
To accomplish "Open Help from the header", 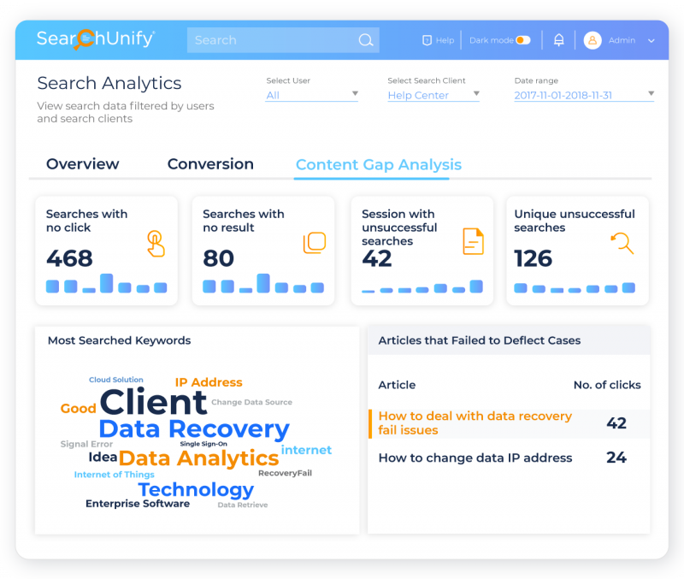I will 439,40.
